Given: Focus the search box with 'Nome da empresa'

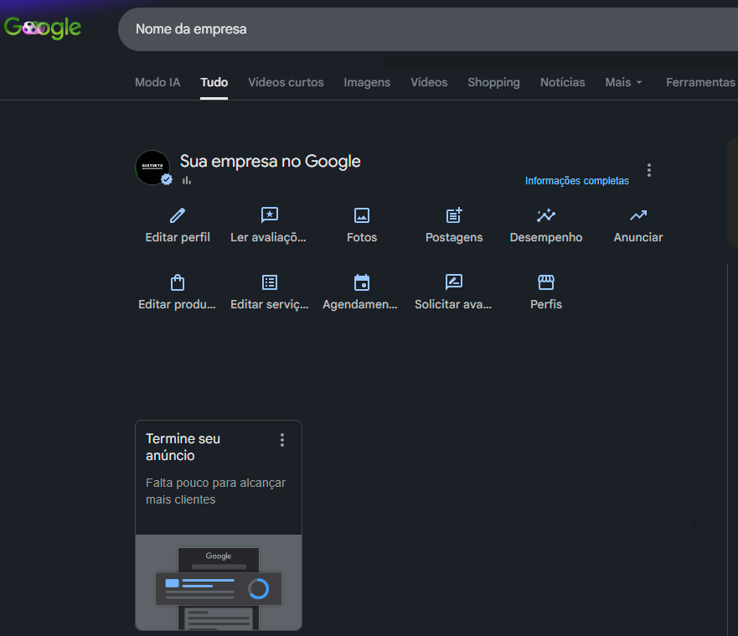Looking at the screenshot, I should pos(428,29).
